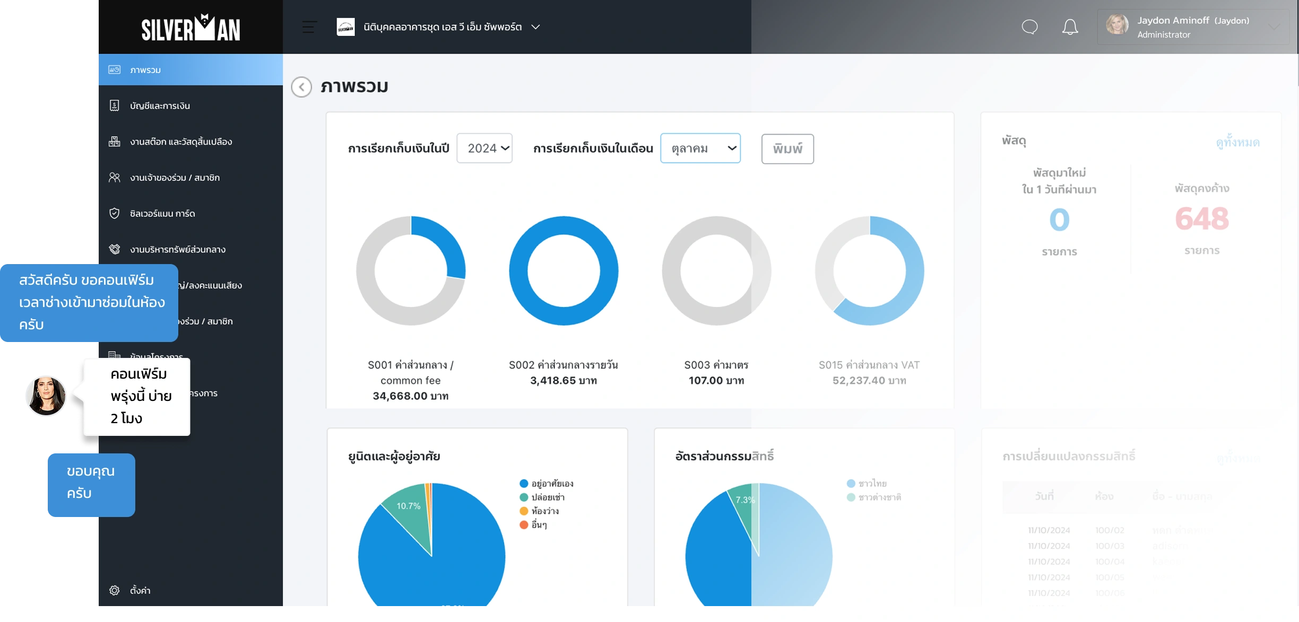
Task: Click the บัญชีและการเงิน accounting icon
Action: click(114, 106)
